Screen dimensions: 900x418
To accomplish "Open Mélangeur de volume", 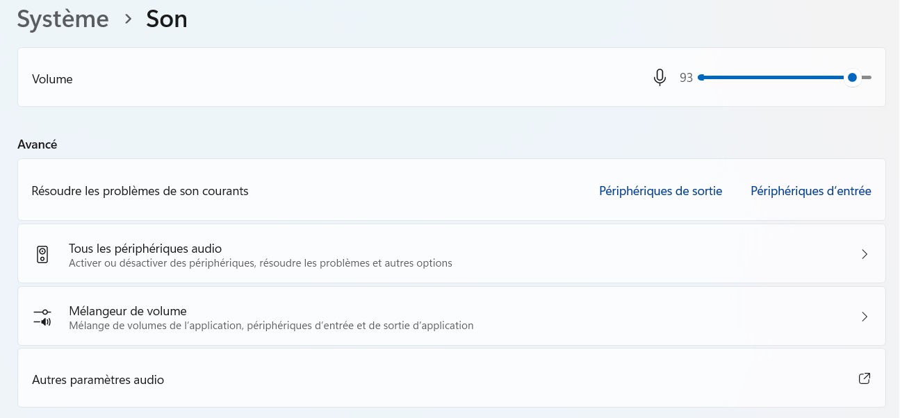I will point(128,310).
